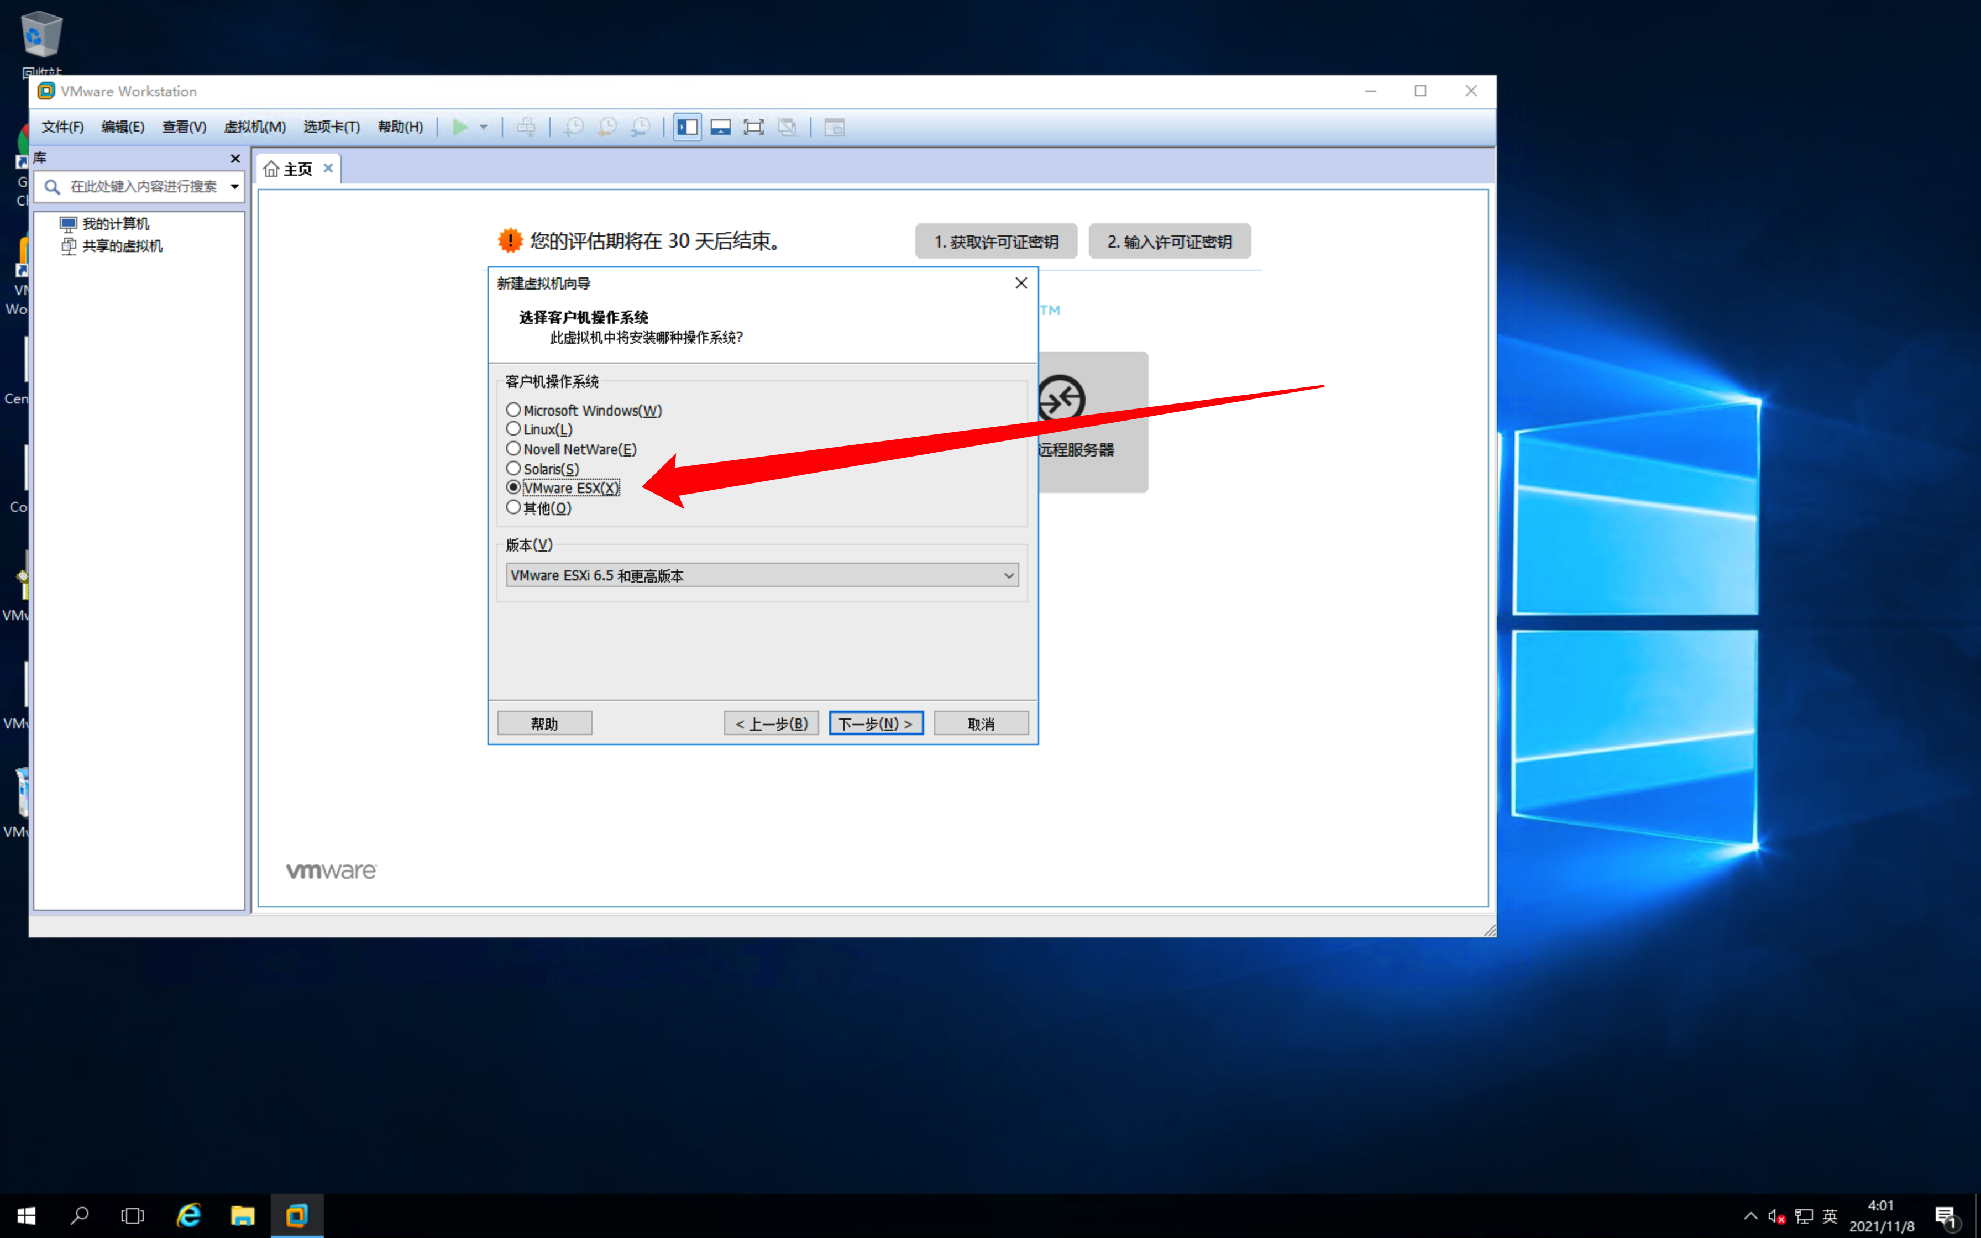
Task: Click the snapshot manager wrench icon
Action: 641,127
